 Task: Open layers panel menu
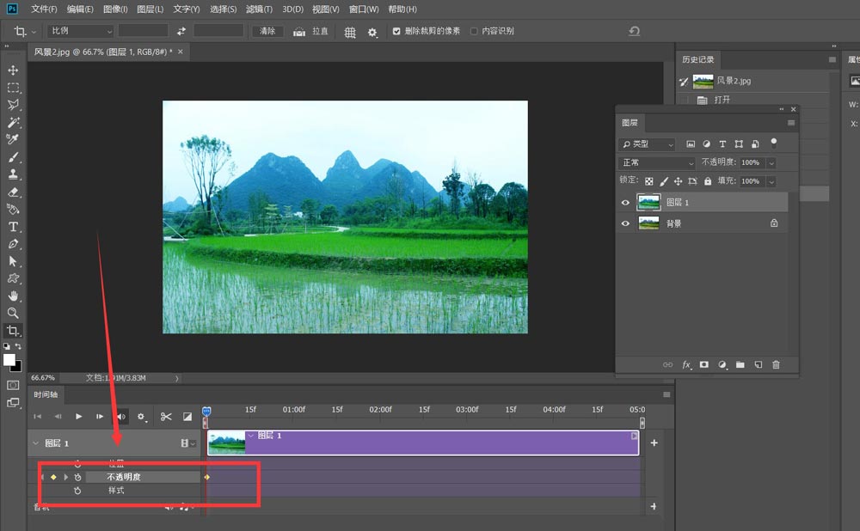point(791,123)
